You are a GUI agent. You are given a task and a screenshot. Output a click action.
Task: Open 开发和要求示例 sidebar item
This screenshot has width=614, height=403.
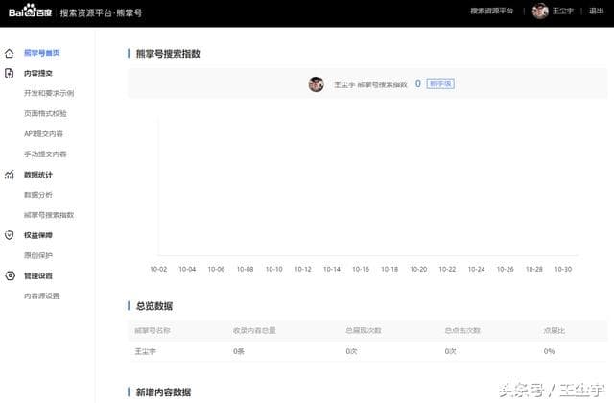click(x=49, y=93)
